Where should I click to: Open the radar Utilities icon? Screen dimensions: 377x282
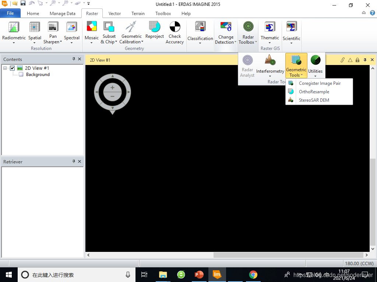coord(316,60)
